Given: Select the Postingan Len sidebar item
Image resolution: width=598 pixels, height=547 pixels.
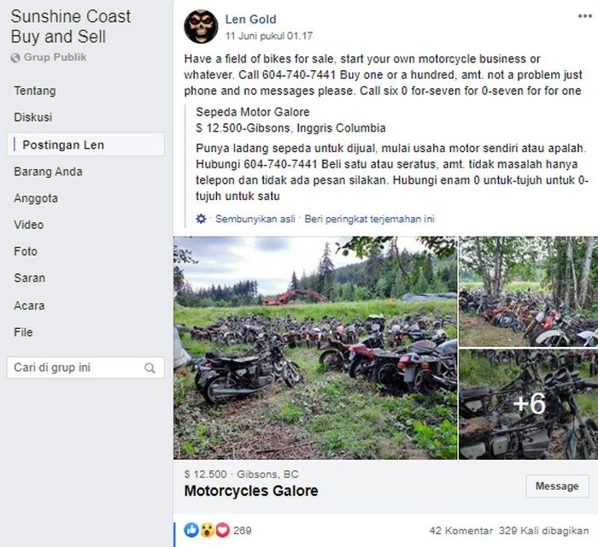Looking at the screenshot, I should point(63,144).
